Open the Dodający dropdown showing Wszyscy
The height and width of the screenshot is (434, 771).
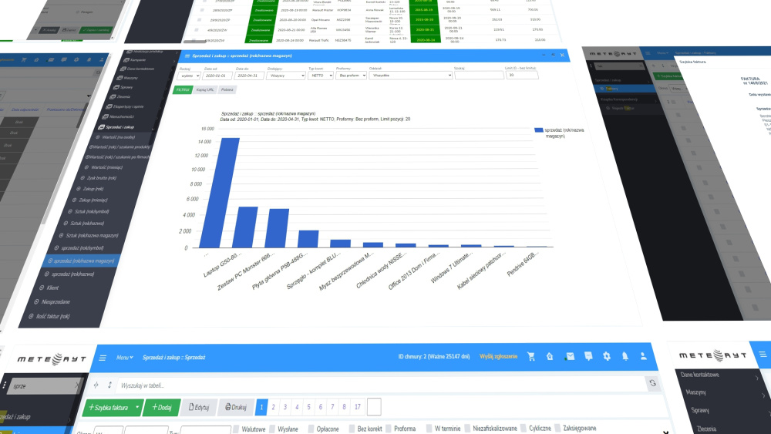[x=286, y=76]
